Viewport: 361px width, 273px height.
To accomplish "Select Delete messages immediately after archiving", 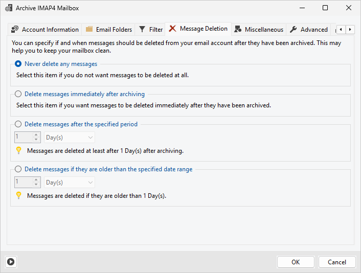I will coord(19,94).
